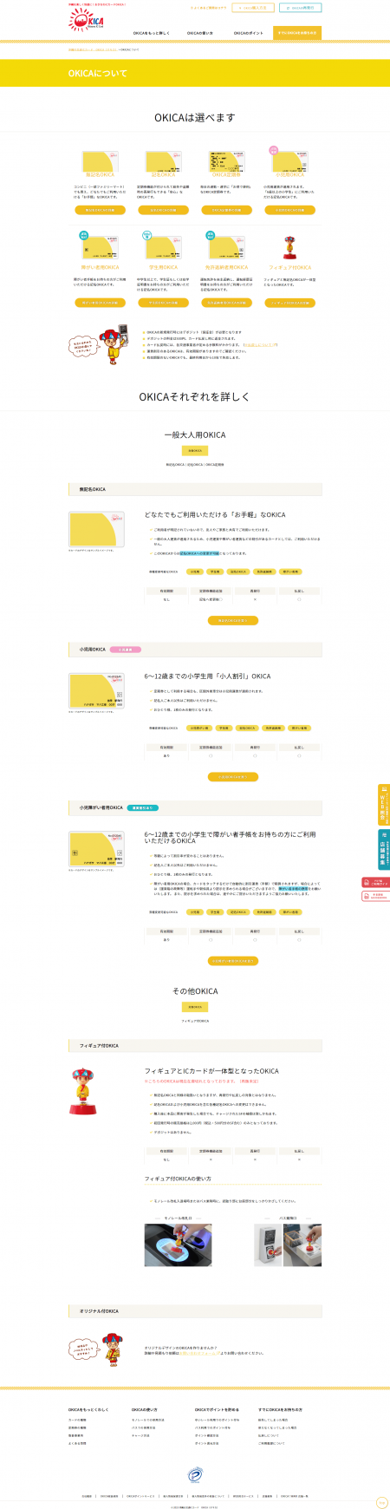The width and height of the screenshot is (390, 1509).
Task: Open the OKICAをもっと詳しく nav menu
Action: tap(152, 33)
